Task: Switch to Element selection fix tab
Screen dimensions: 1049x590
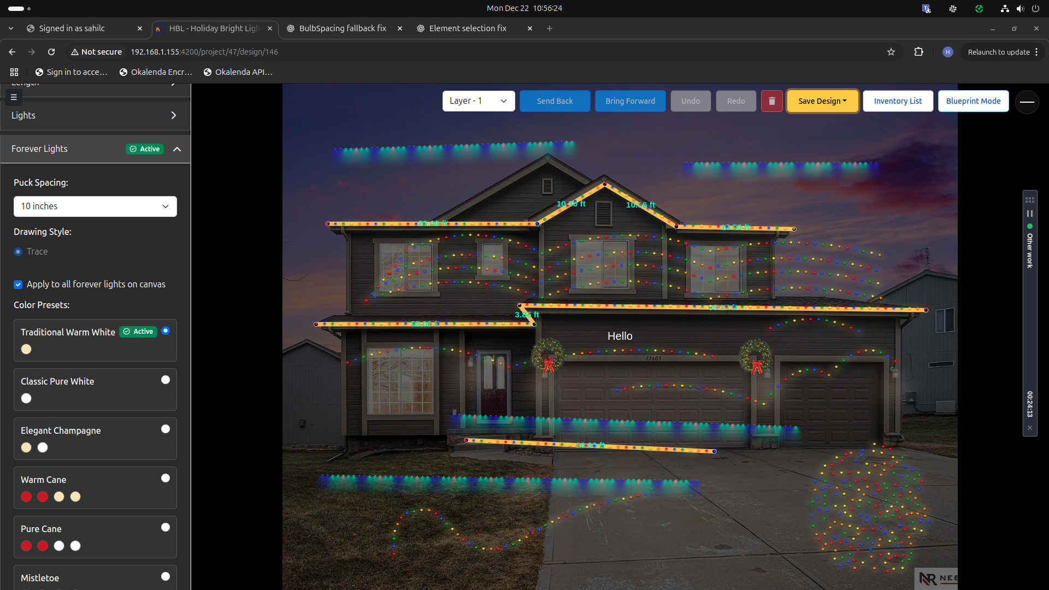Action: click(x=468, y=28)
